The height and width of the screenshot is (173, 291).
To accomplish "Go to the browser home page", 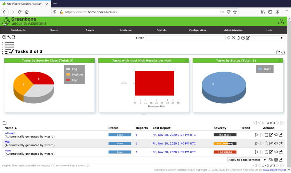I will (27, 12).
